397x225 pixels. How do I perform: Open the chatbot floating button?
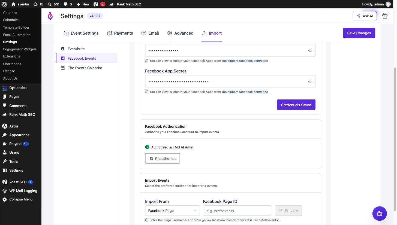(x=380, y=214)
